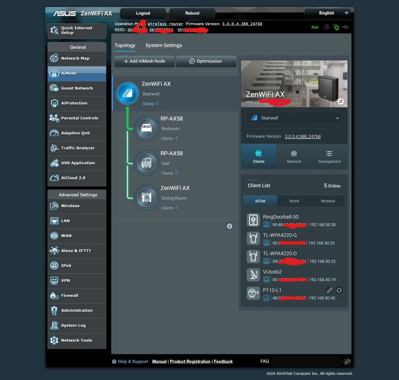
Task: Open the AiProtection security panel
Action: 76,103
